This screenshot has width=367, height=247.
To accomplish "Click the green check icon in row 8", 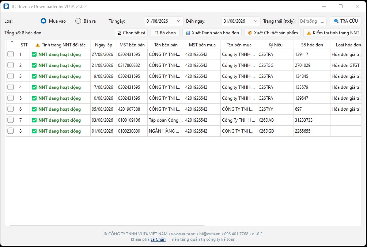I will pyautogui.click(x=34, y=131).
